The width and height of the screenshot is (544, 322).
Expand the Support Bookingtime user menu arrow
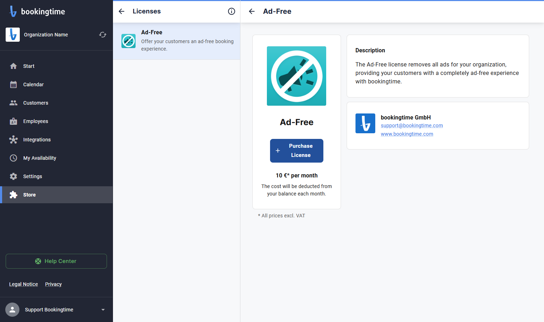(103, 310)
